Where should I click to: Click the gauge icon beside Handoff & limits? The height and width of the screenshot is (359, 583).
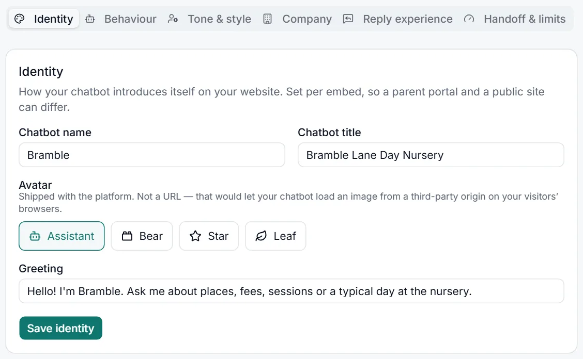click(469, 19)
